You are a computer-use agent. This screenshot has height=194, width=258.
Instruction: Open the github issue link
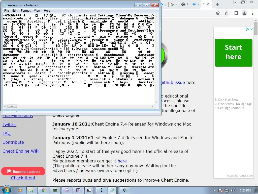(173, 82)
